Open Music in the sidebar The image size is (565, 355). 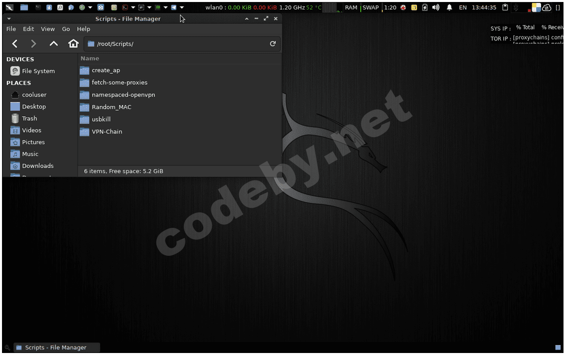coord(24,154)
